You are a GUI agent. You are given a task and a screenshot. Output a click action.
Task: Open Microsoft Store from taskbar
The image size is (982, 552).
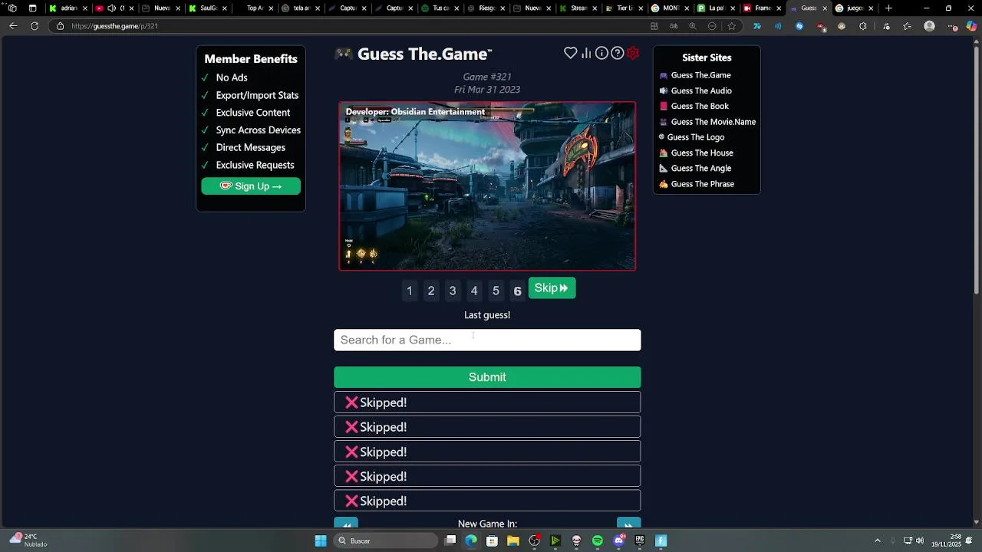[x=492, y=540]
